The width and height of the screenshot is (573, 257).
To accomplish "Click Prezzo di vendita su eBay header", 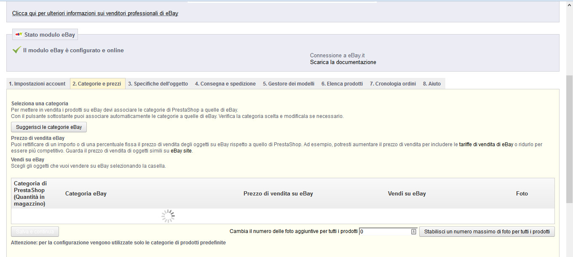I will pyautogui.click(x=278, y=194).
